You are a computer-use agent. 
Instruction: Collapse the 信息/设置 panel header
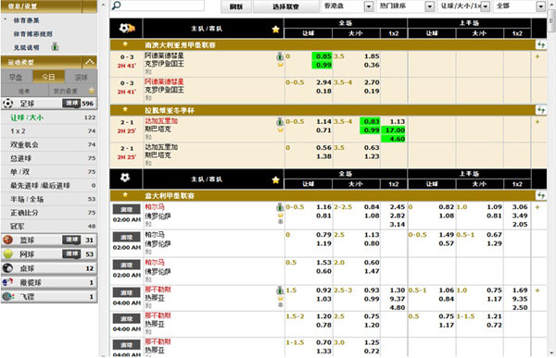tap(49, 6)
